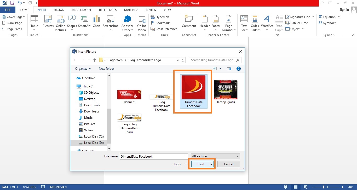357x190 pixels.
Task: Click zoom in plus button
Action: click(342, 187)
